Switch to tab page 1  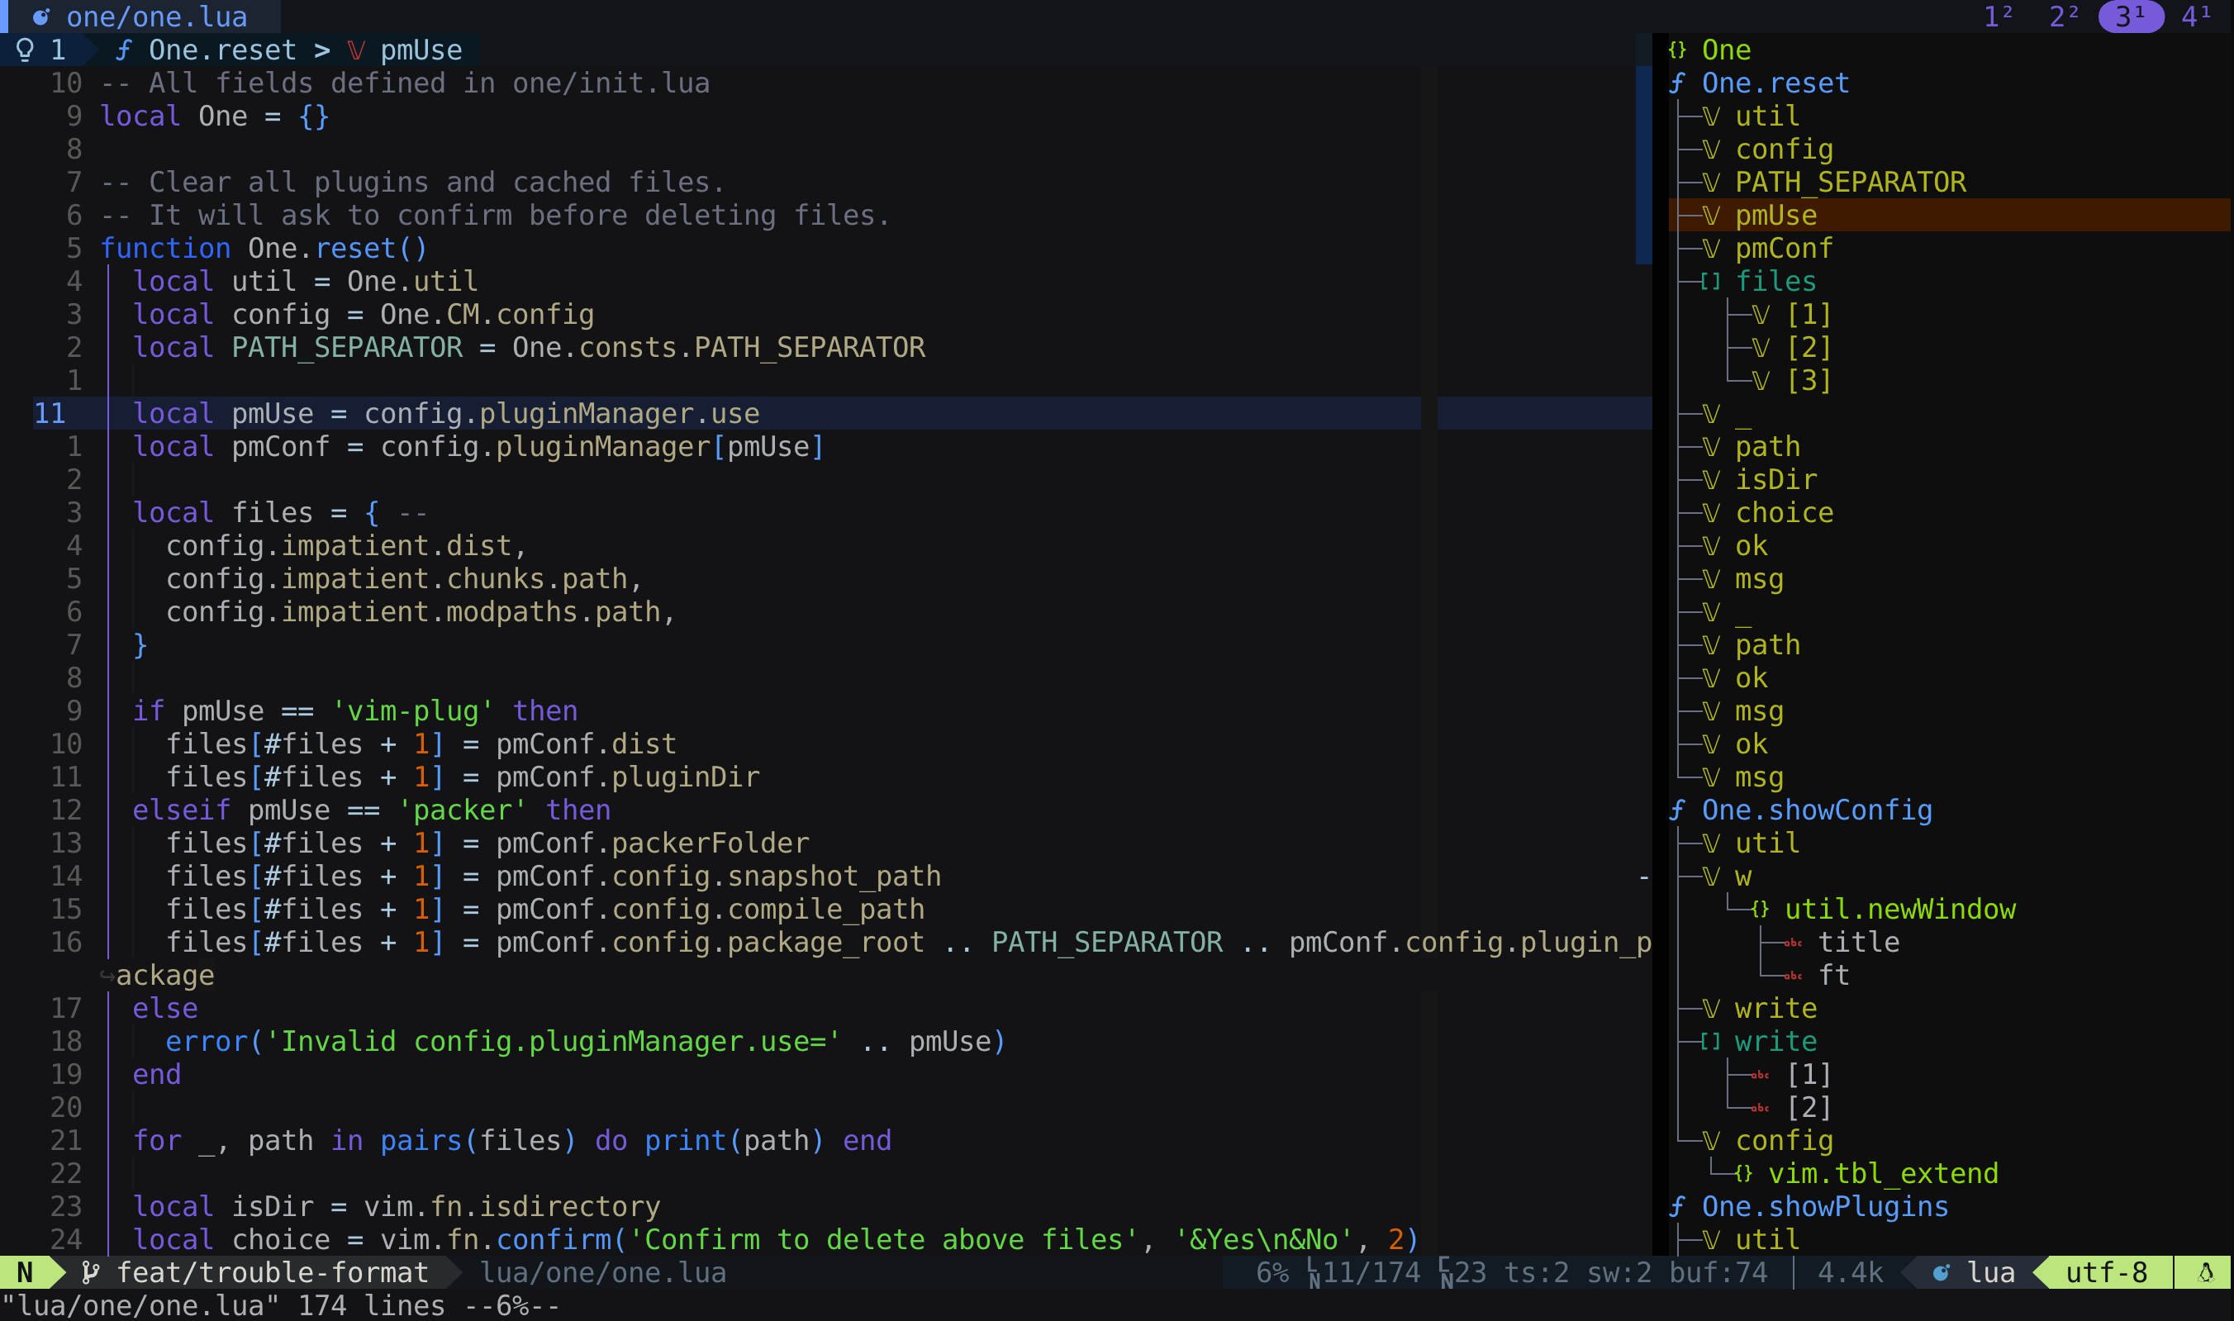click(1999, 17)
